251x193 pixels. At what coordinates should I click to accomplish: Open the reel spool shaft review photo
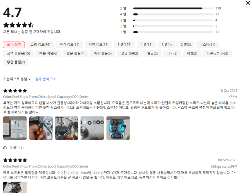coord(67,128)
